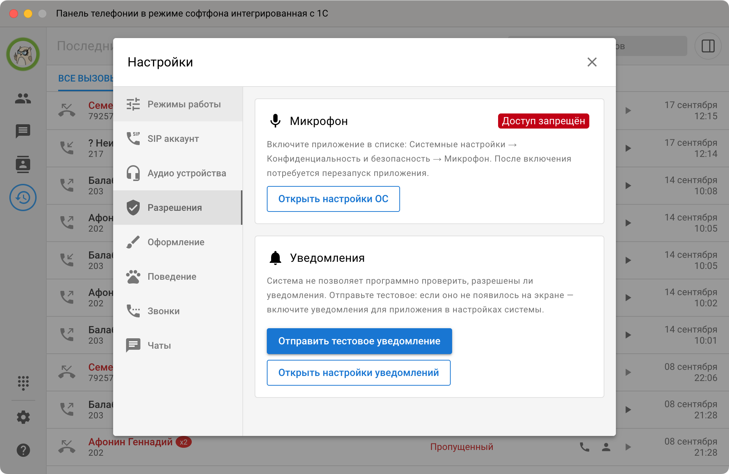
Task: Click the user avatar with owl picture
Action: 23,54
